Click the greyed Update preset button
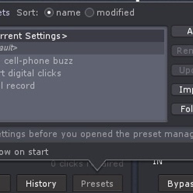Screen dimensions: 193x193 click(x=183, y=70)
